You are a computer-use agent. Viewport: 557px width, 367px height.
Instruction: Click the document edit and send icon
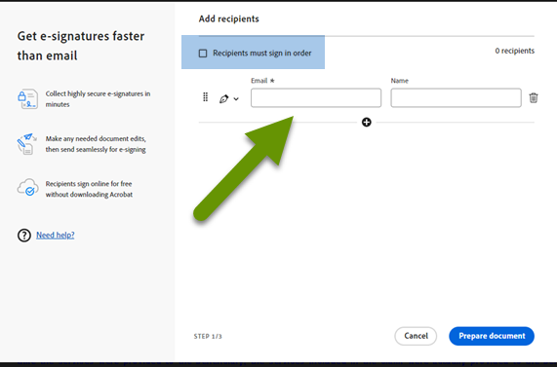click(x=27, y=144)
